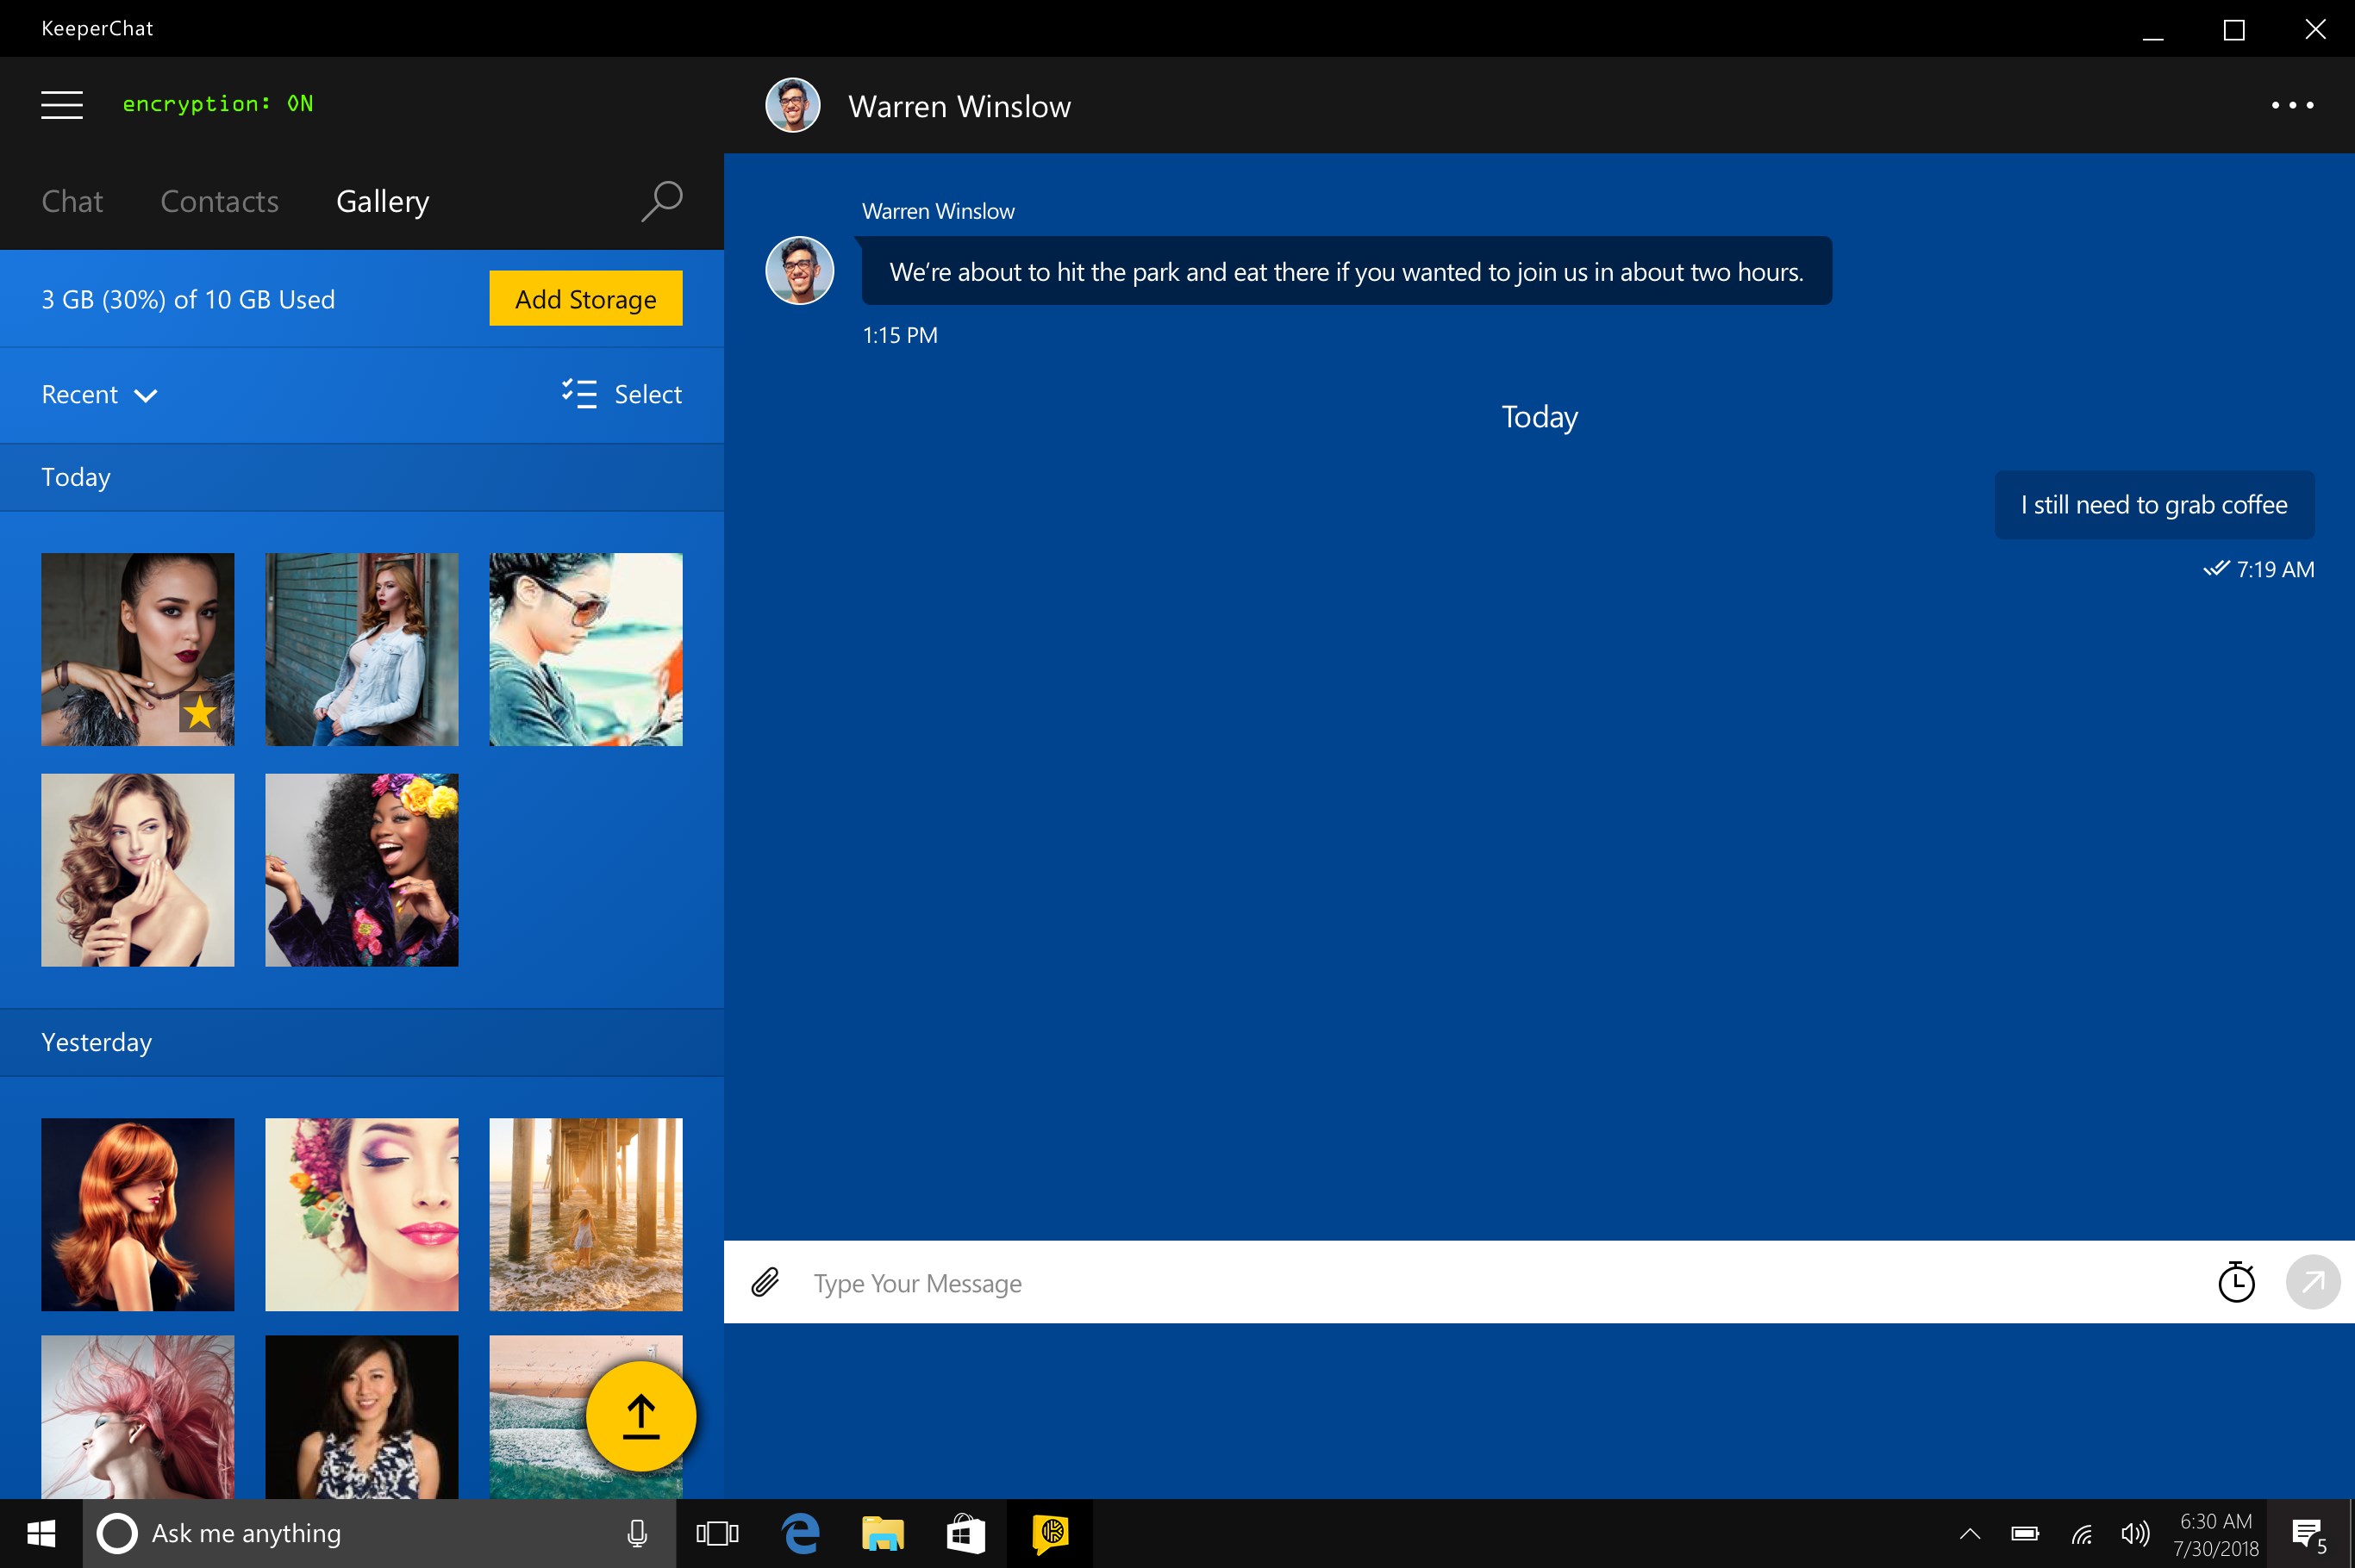Send the message with the arrow icon
2355x1568 pixels.
tap(2313, 1282)
